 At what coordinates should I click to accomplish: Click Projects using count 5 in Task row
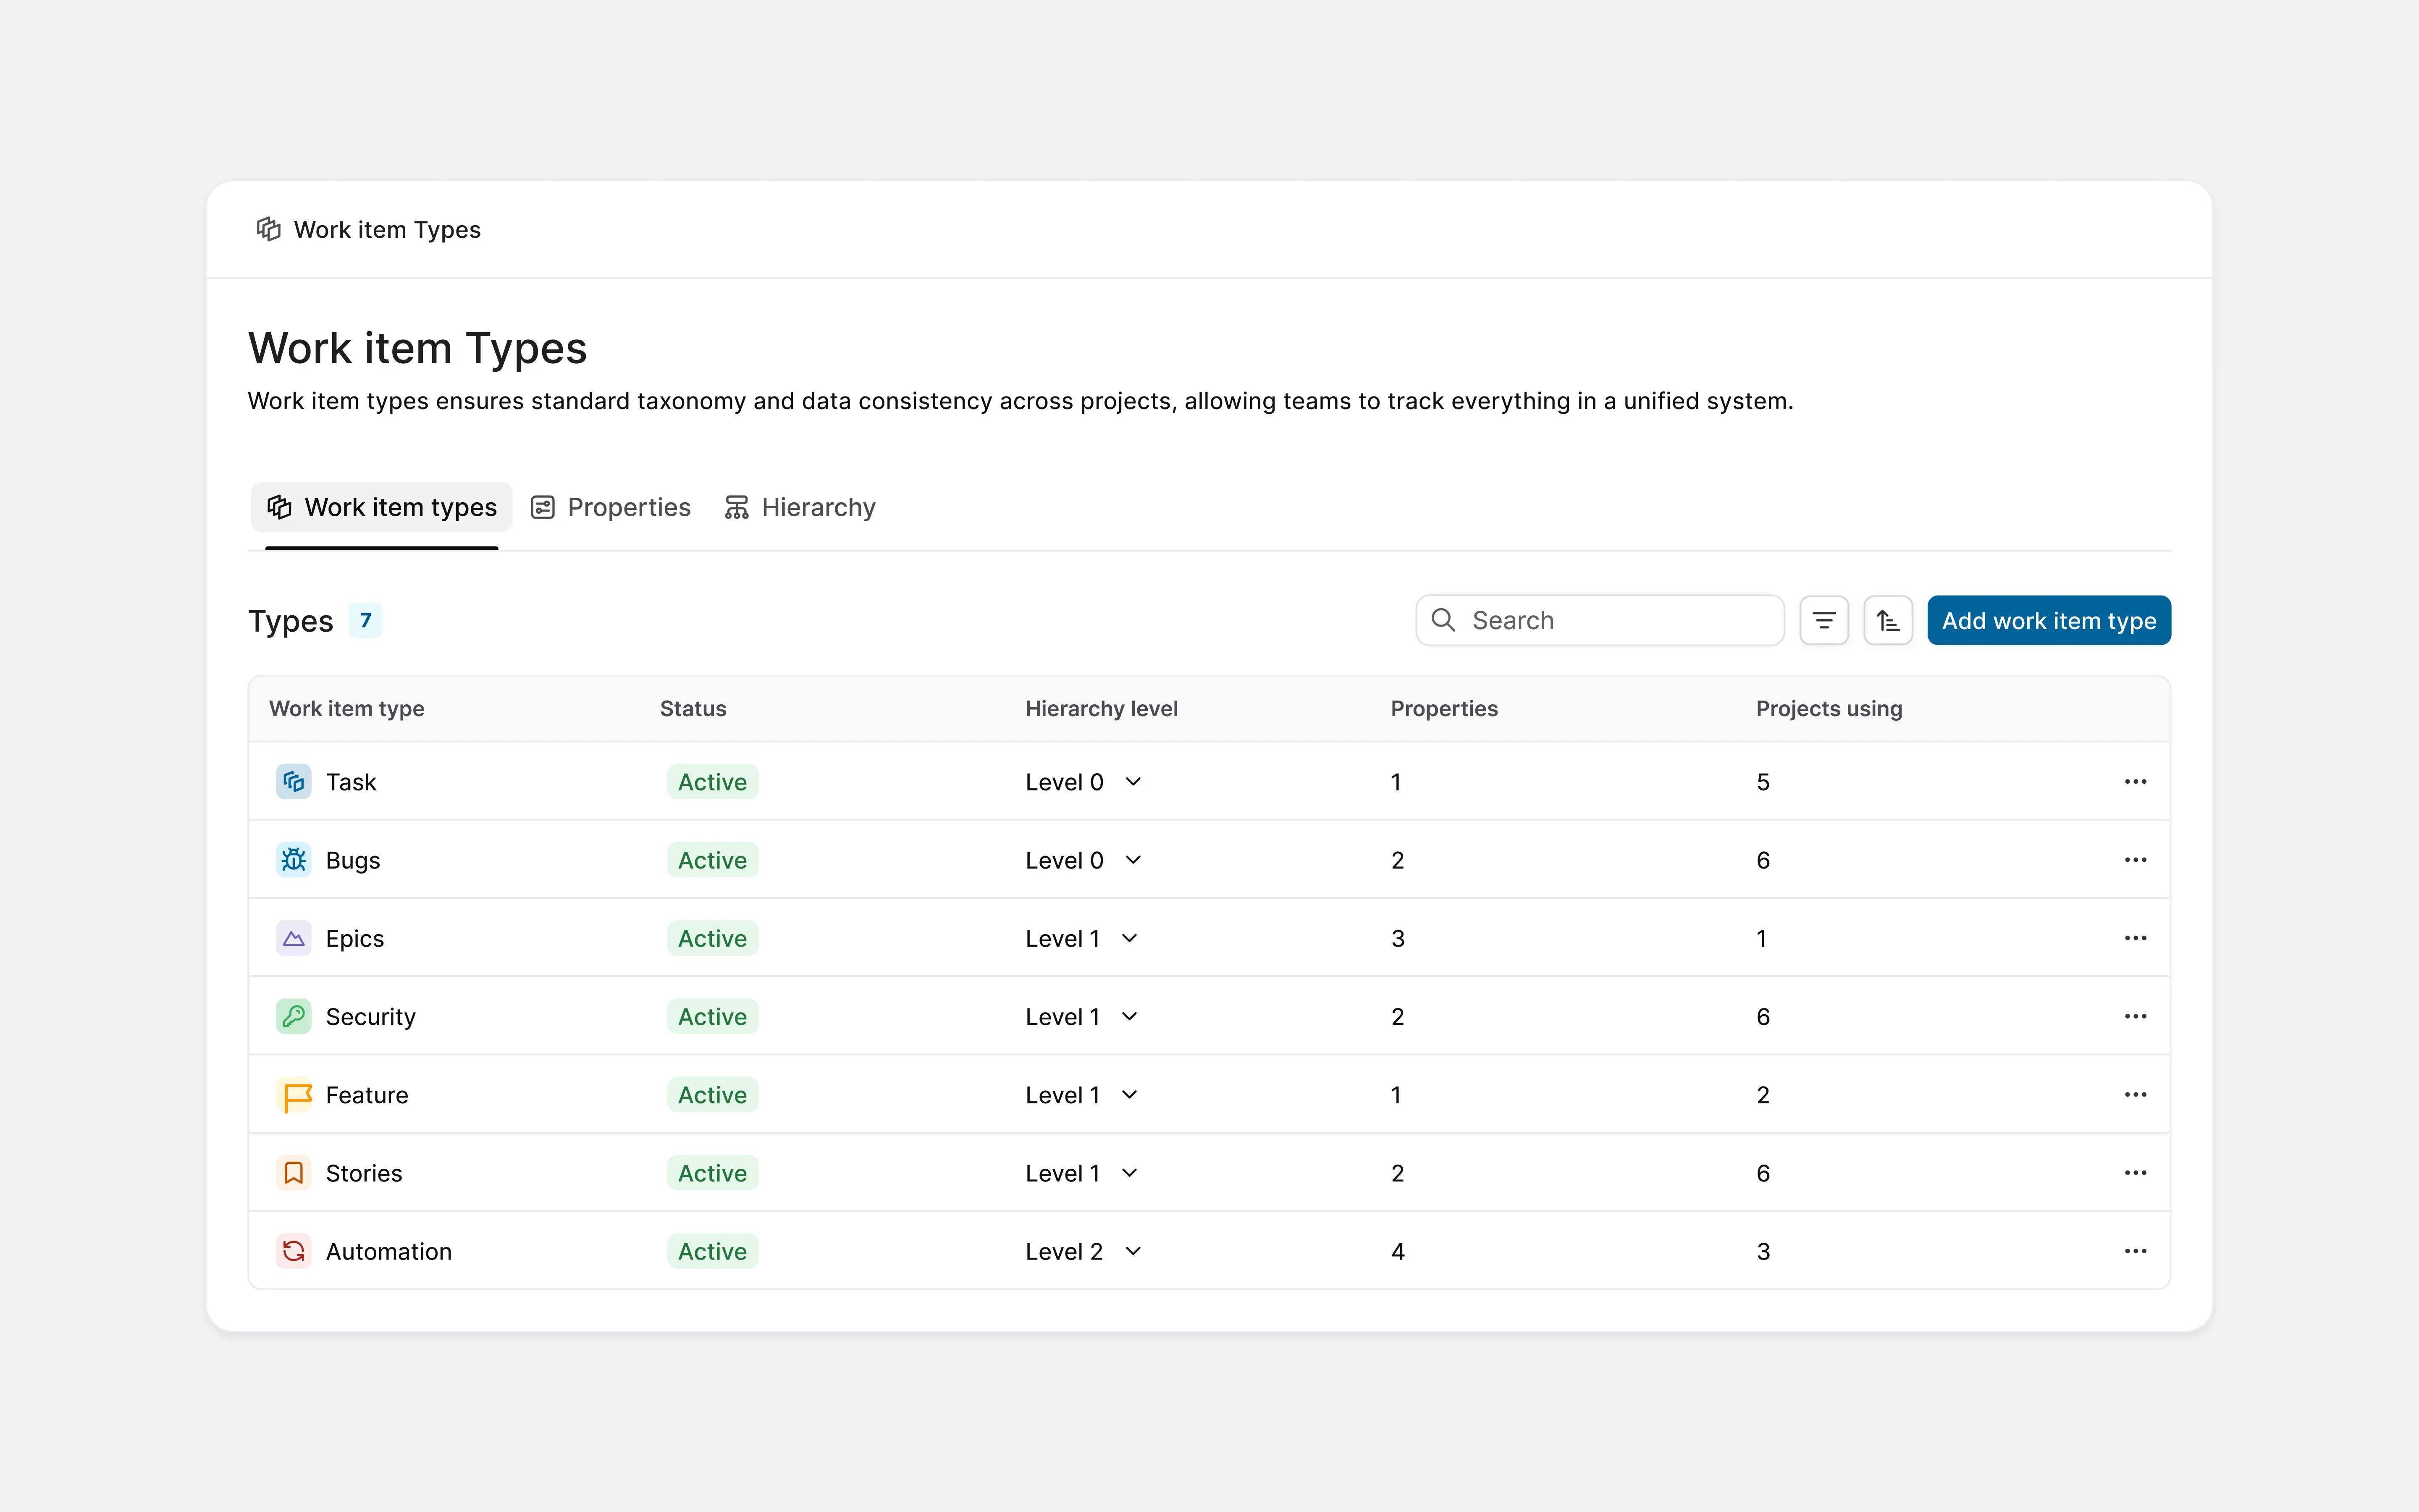pos(1763,782)
